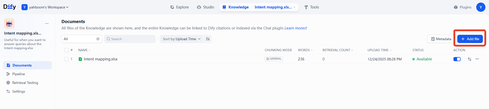Open Pipeline in the sidebar

click(x=27, y=74)
